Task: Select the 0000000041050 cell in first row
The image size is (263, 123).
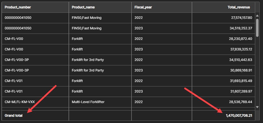Action: [35, 18]
